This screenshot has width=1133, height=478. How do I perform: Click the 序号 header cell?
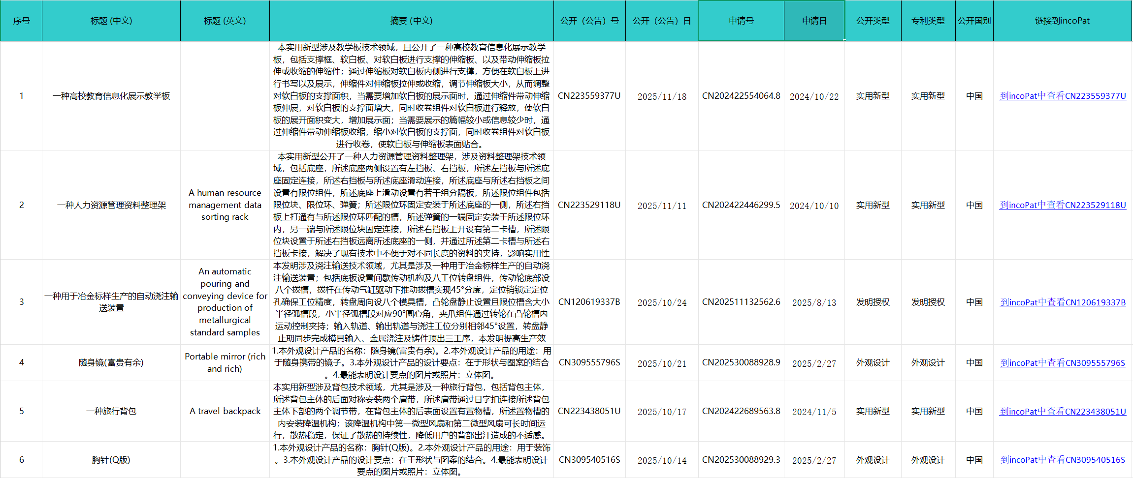21,21
